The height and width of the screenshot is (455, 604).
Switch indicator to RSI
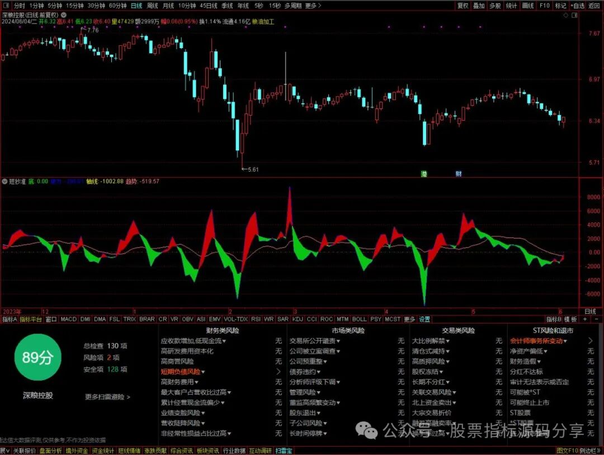pos(256,319)
